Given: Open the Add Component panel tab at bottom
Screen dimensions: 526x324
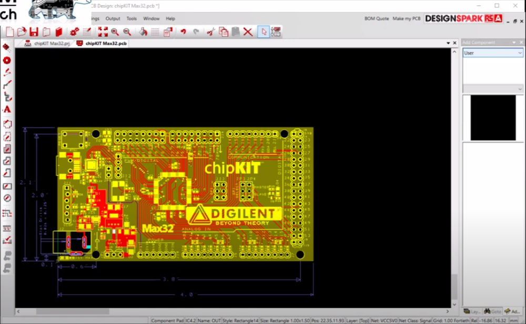Looking at the screenshot, I should click(512, 311).
